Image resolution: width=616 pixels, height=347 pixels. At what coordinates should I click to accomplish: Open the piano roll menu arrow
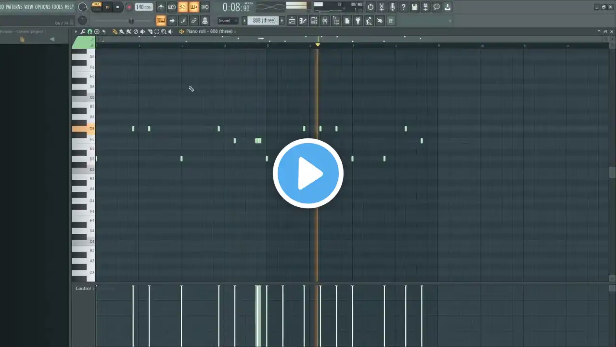(x=76, y=31)
